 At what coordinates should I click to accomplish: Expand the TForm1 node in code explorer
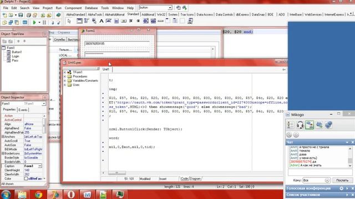(x=65, y=72)
